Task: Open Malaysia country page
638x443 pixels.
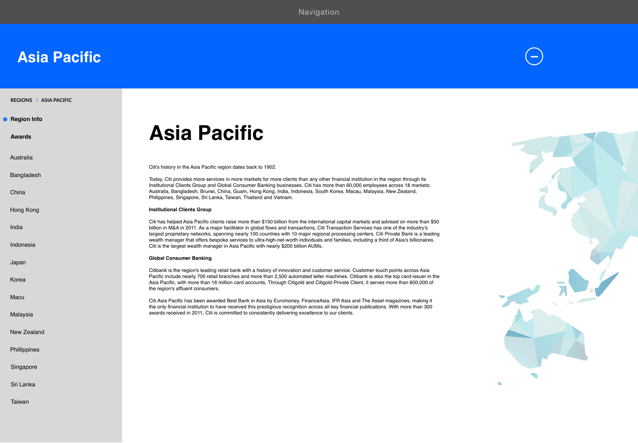Action: 21,315
